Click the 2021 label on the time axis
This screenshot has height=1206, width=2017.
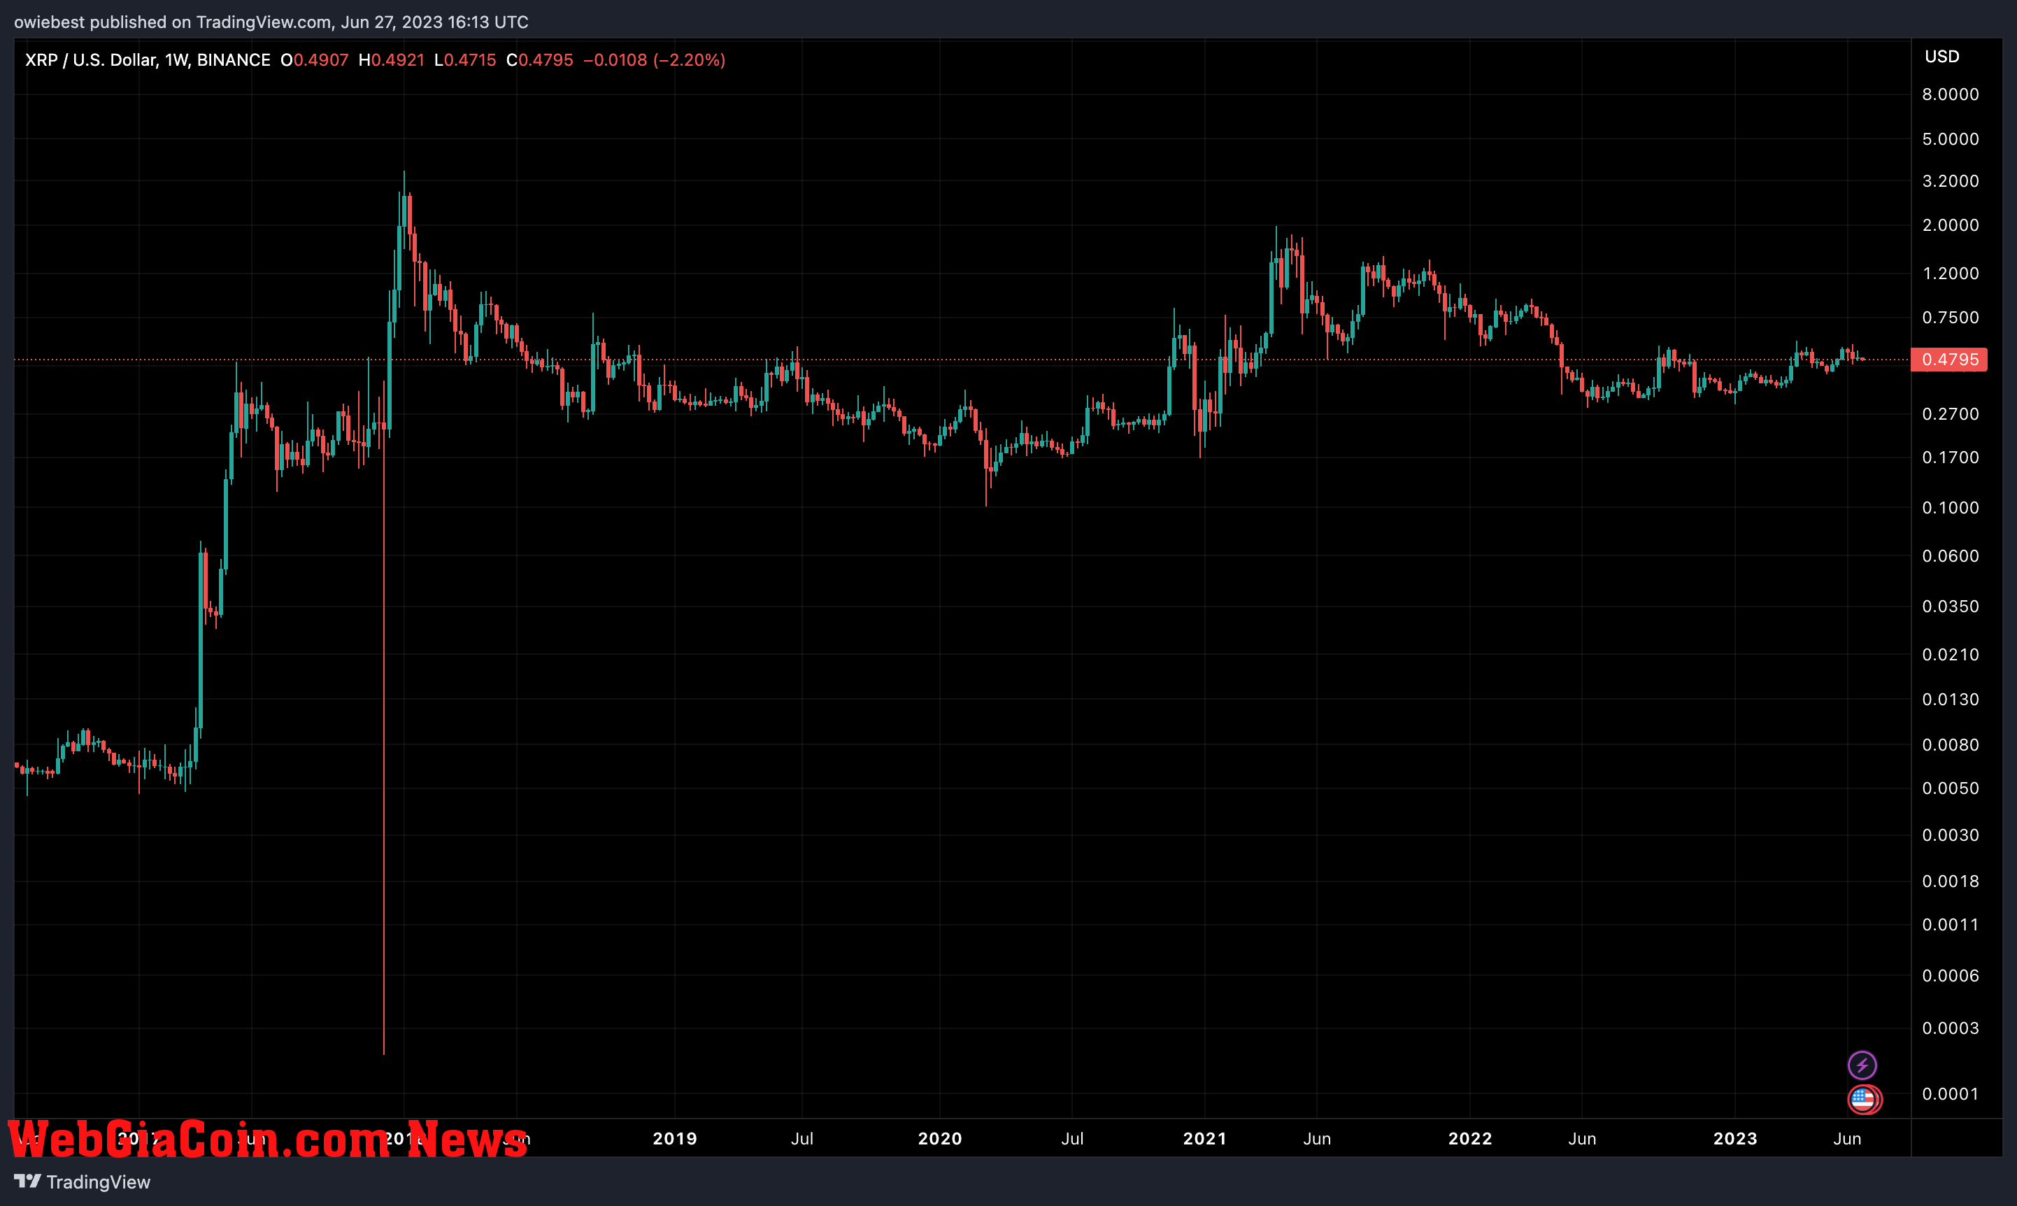pyautogui.click(x=1205, y=1139)
